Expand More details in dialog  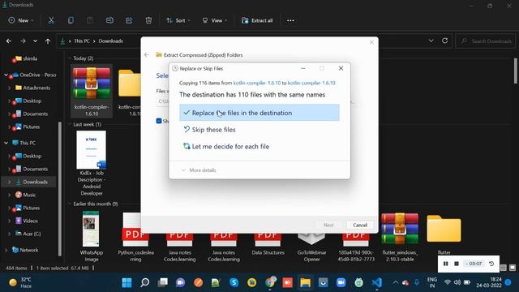pos(199,170)
